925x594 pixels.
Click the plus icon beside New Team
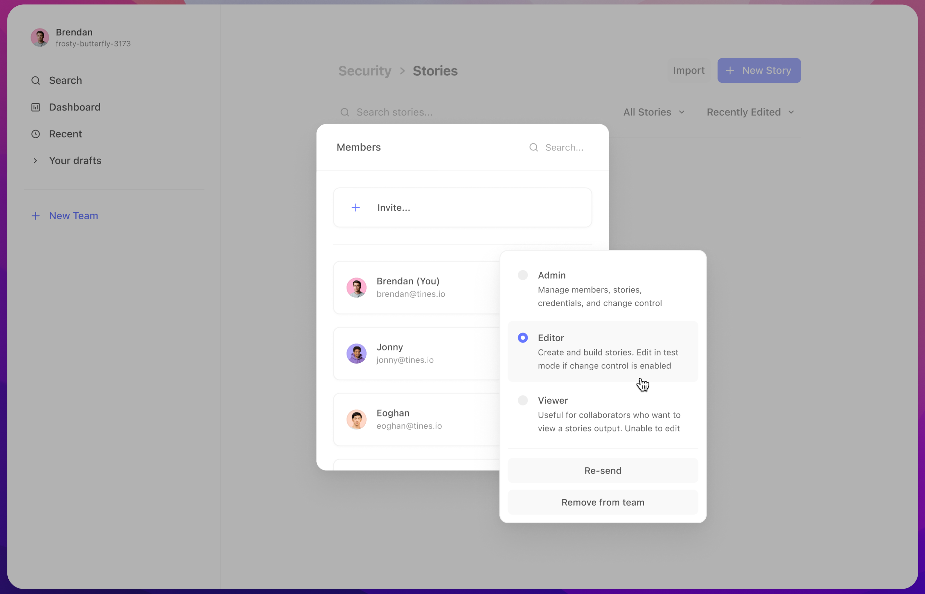click(36, 216)
